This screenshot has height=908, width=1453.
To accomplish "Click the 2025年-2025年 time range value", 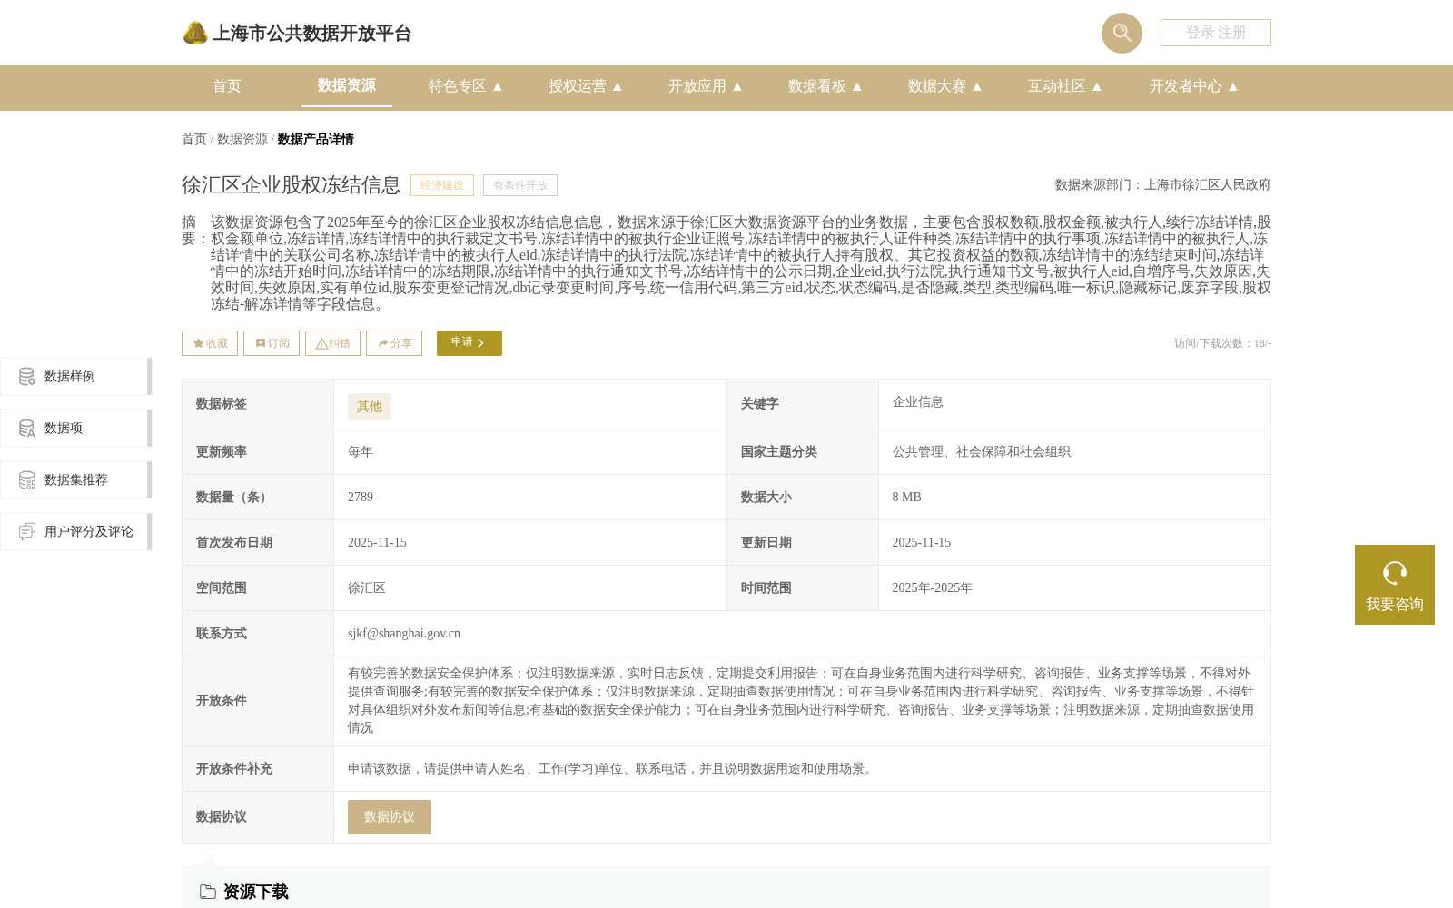I will [x=933, y=588].
